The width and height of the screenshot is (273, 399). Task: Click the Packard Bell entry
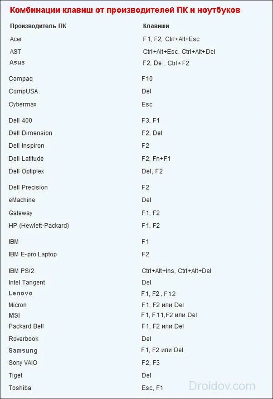(x=26, y=326)
